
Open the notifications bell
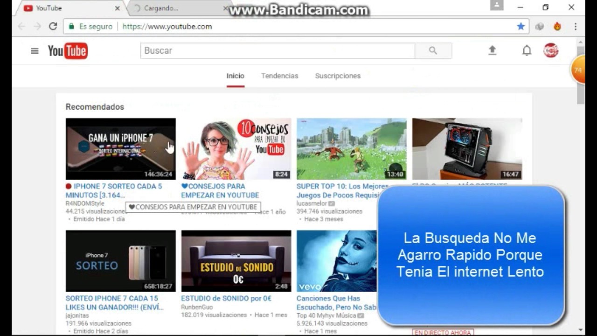pos(527,50)
